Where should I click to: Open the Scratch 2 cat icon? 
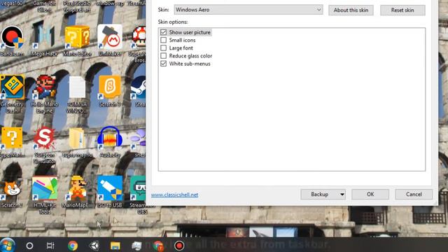(11, 188)
